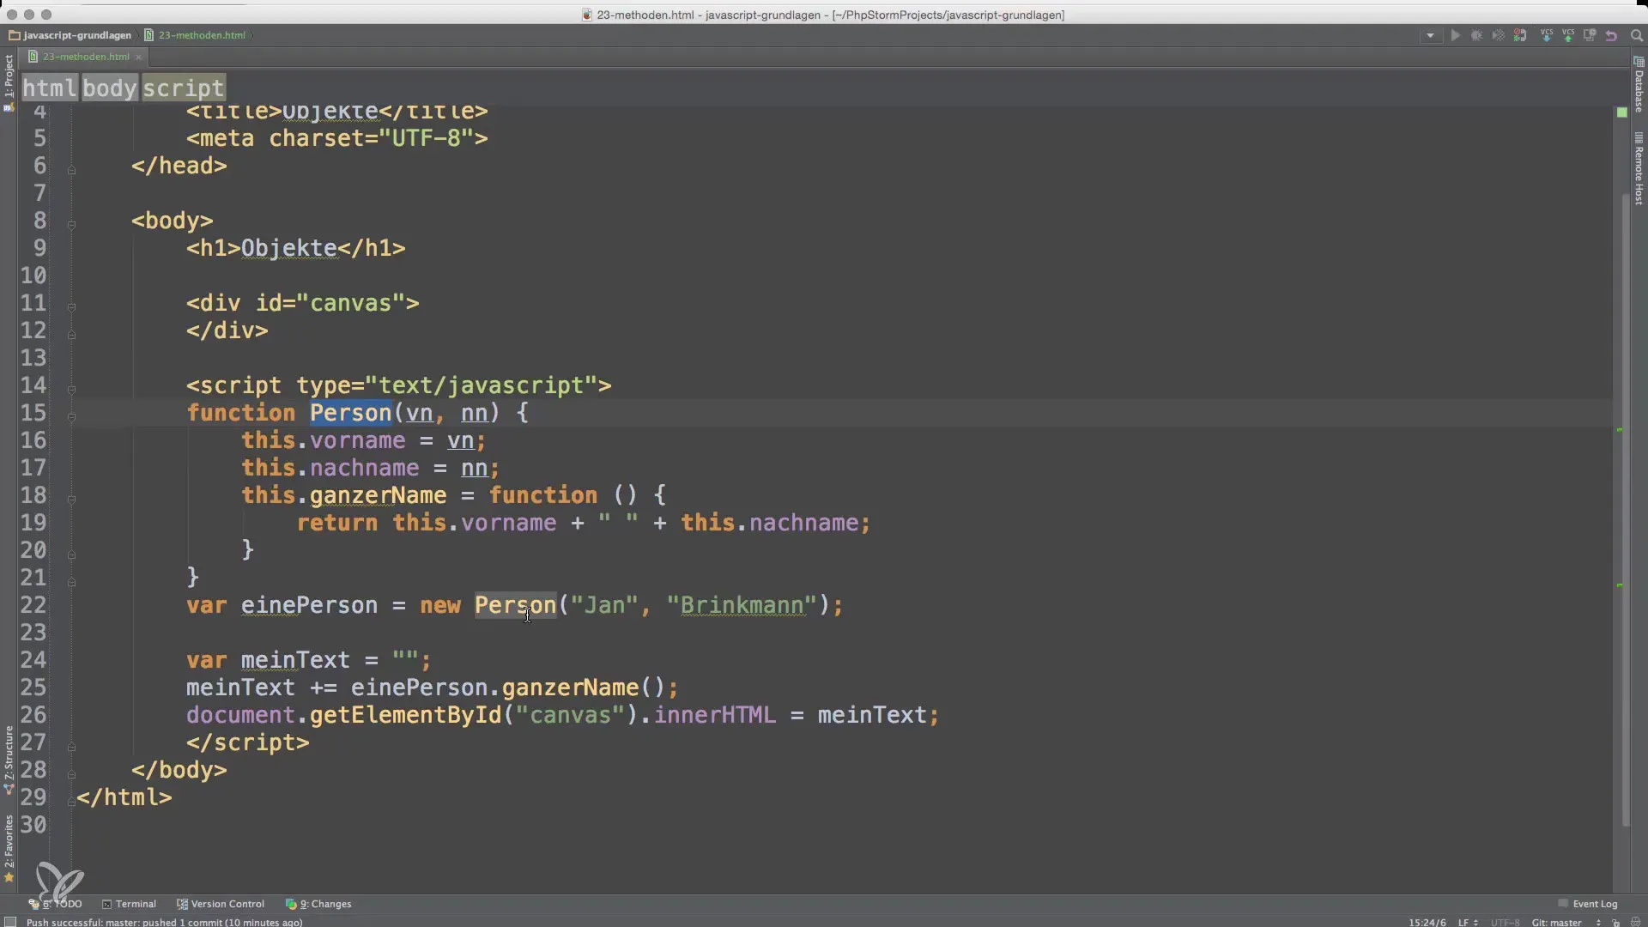Click the charset="UTF-8" attribute on line 5
Image resolution: width=1648 pixels, height=927 pixels.
click(371, 138)
